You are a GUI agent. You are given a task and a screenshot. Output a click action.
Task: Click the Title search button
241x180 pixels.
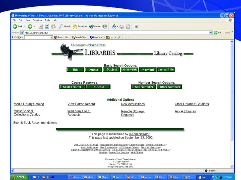pyautogui.click(x=75, y=70)
